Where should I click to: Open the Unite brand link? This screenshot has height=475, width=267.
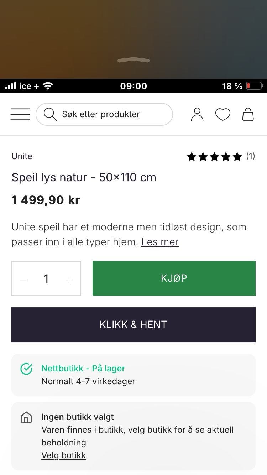[22, 156]
